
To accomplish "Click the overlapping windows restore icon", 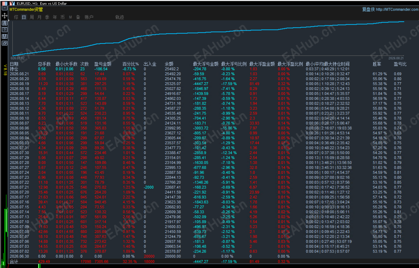I will (5, 43).
